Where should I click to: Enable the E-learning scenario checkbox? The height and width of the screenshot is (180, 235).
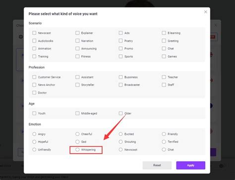click(x=164, y=33)
